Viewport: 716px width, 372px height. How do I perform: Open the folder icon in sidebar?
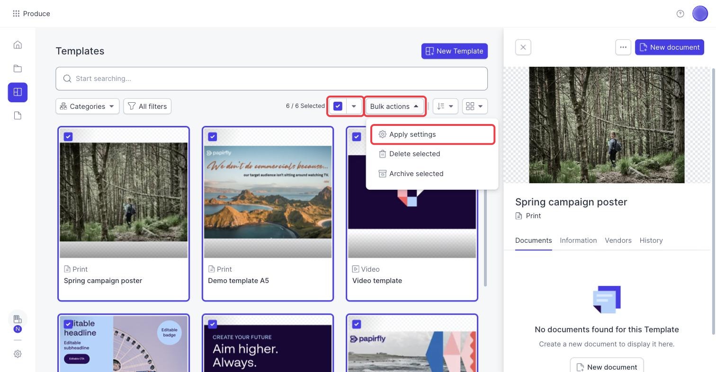point(18,69)
